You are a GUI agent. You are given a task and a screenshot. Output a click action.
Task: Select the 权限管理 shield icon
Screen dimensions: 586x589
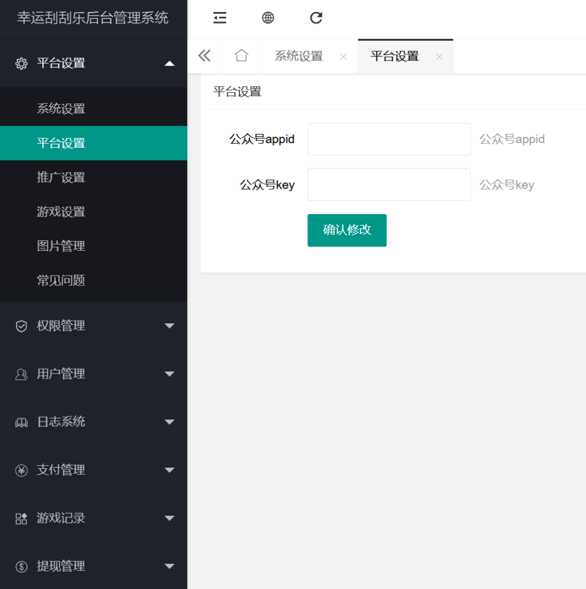(21, 326)
